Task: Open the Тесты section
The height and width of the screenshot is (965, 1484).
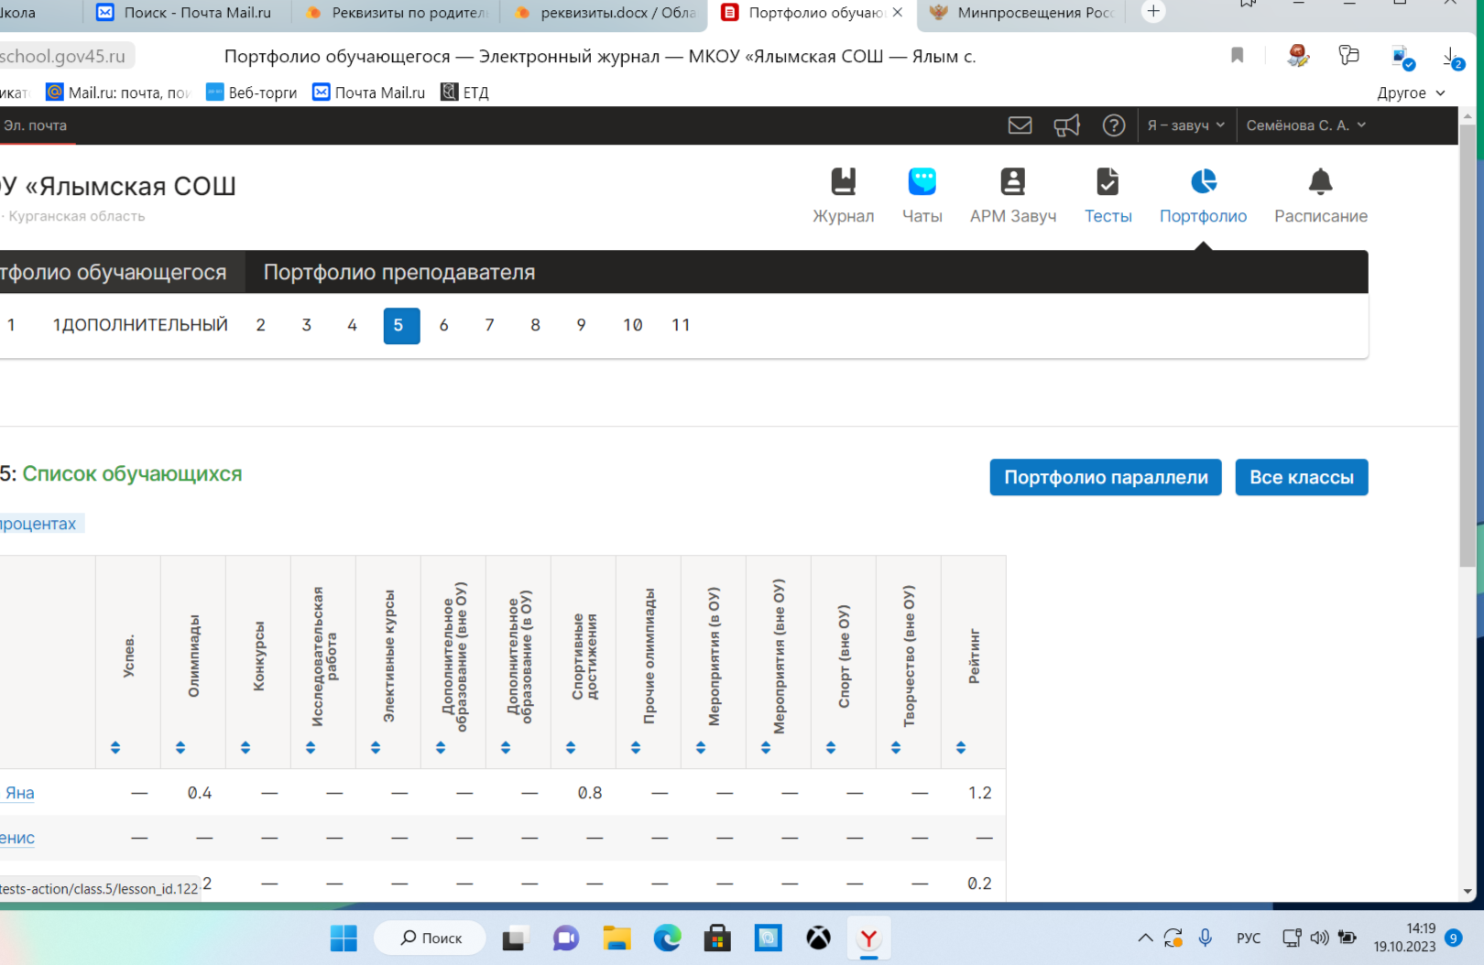Action: tap(1108, 196)
